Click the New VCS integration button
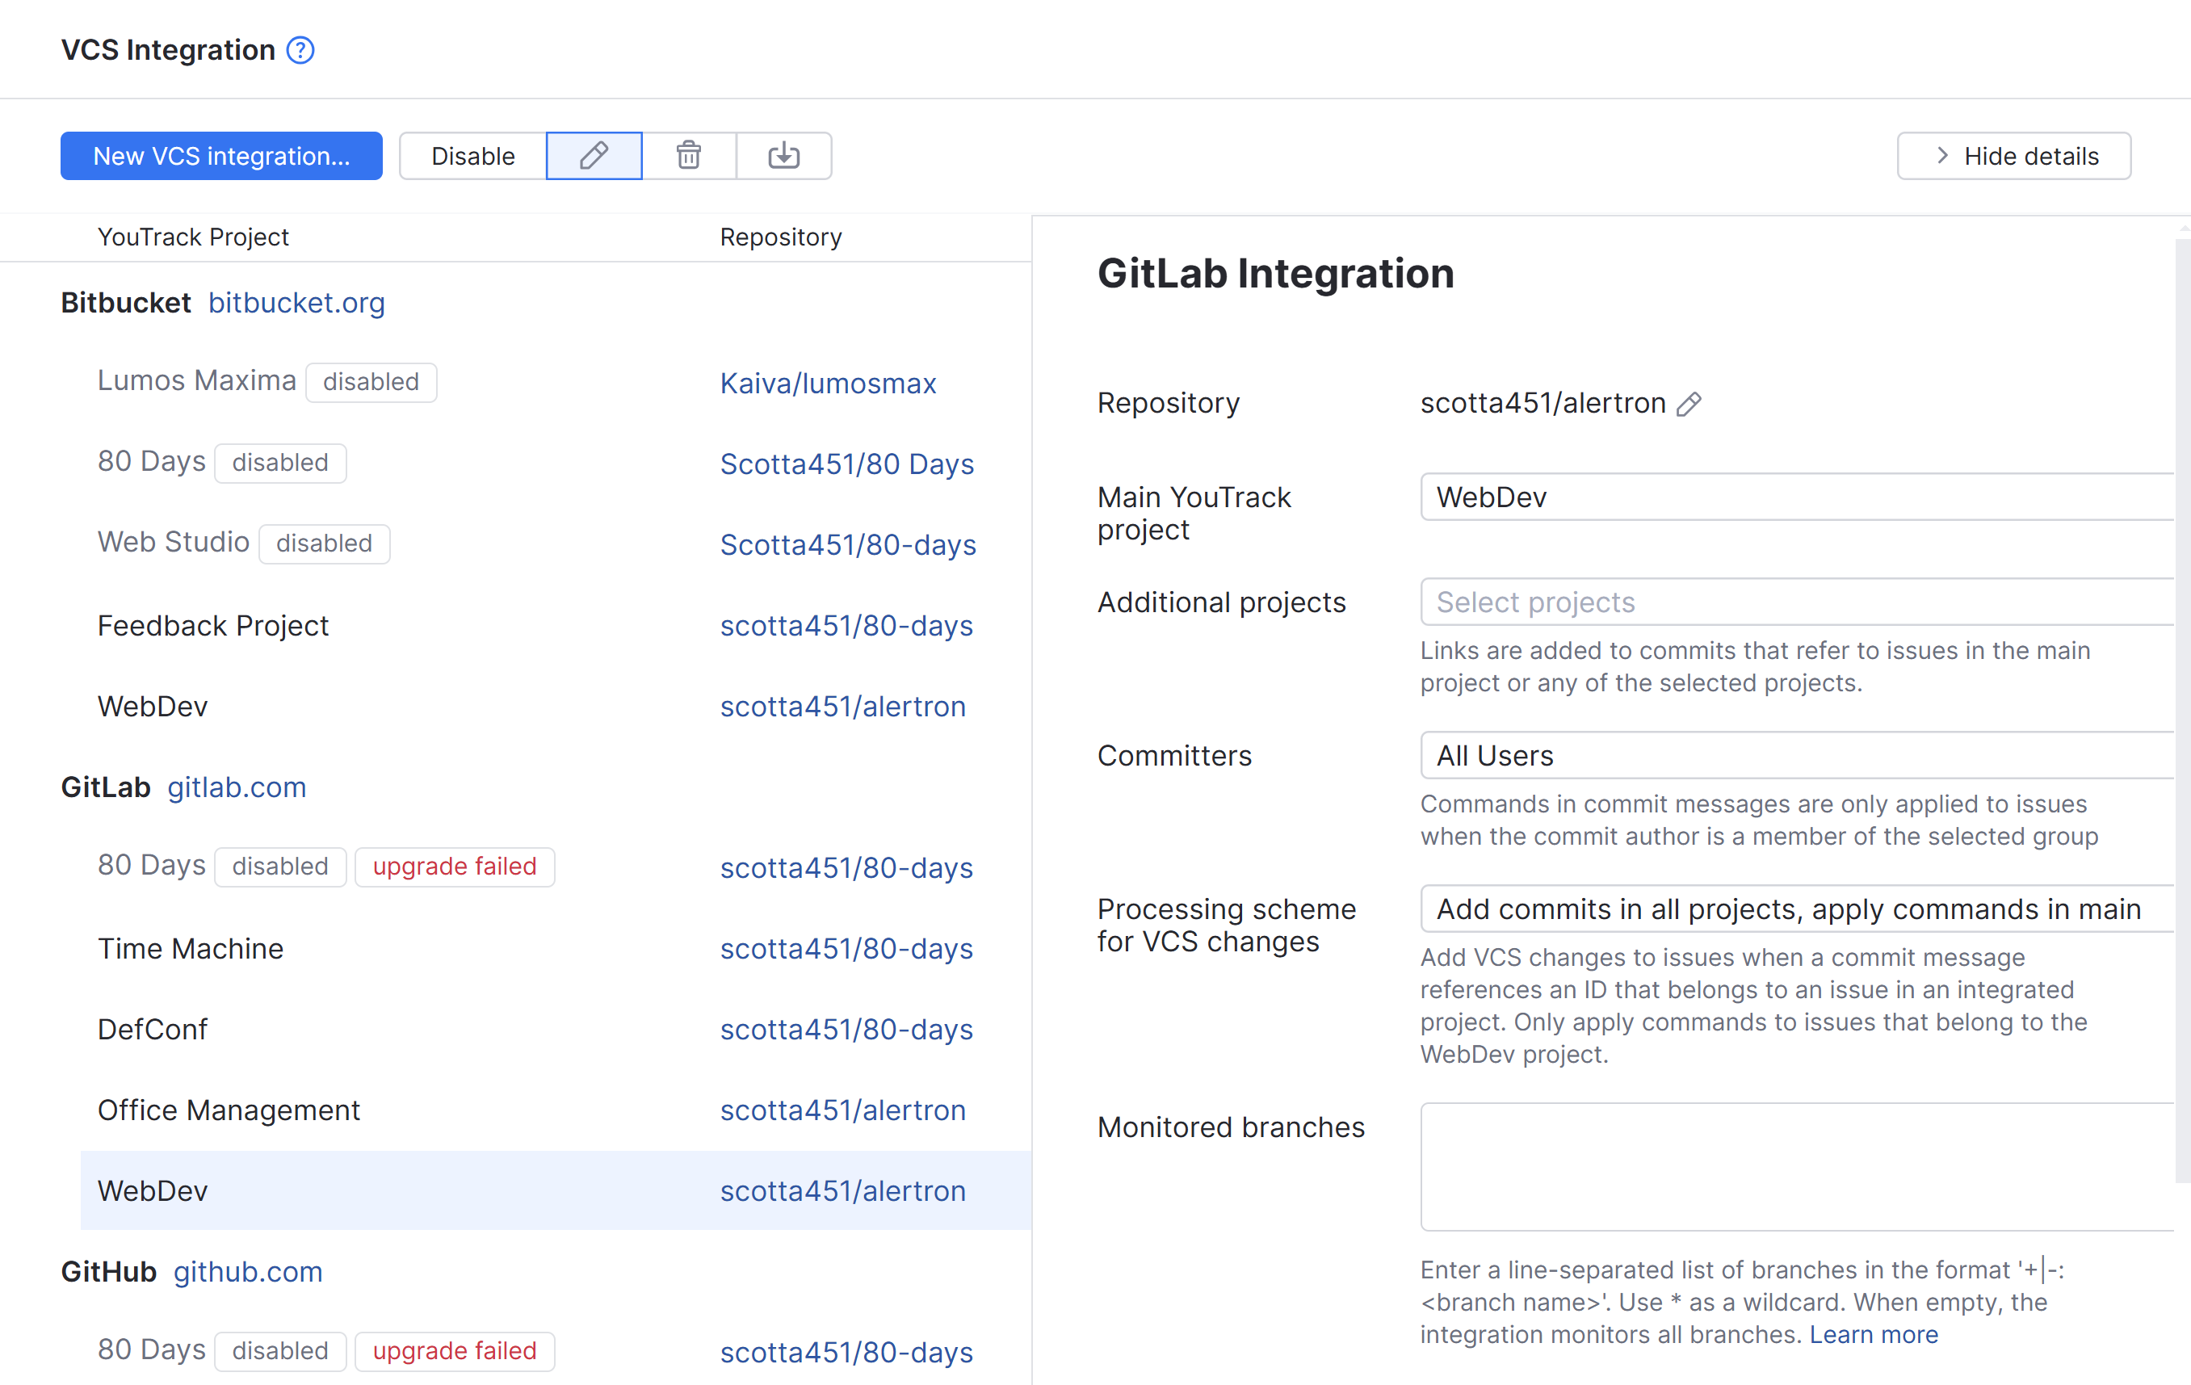The height and width of the screenshot is (1385, 2191). point(220,156)
